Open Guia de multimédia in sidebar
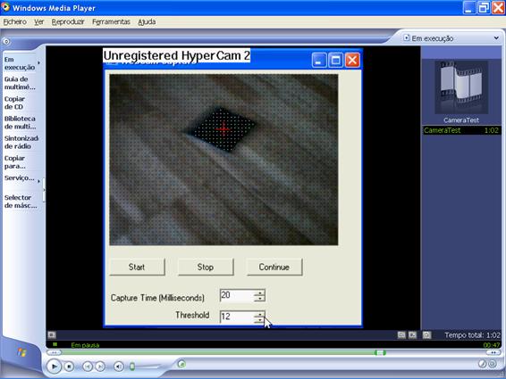 coord(20,83)
